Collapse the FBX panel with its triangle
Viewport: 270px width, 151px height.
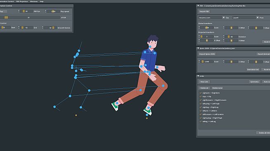click(198, 6)
